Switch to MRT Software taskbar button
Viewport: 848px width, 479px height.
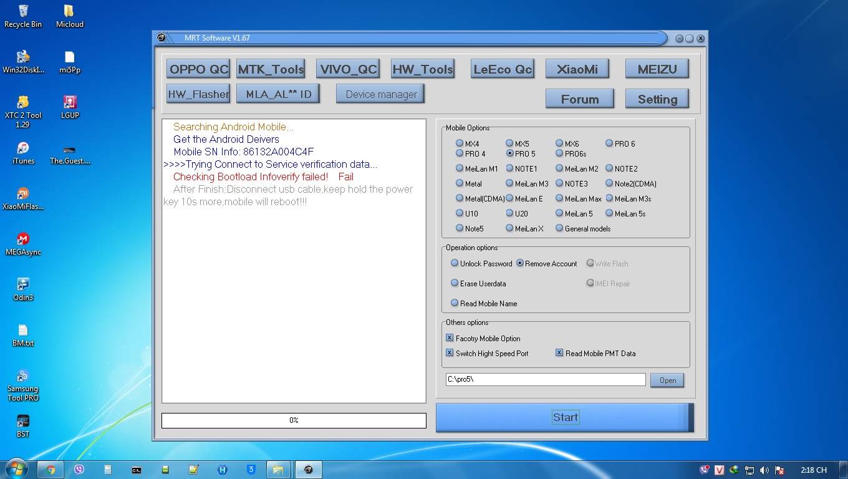(308, 470)
